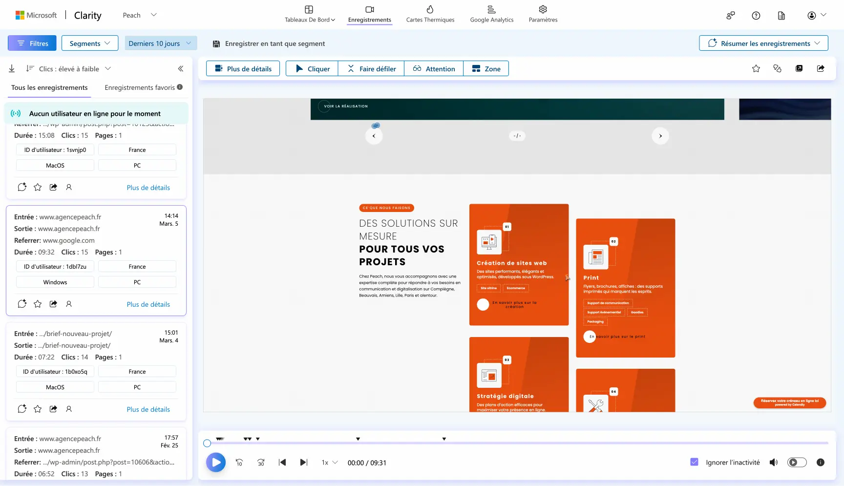Favorite the recording of user 1b0xo5q
Viewport: 844px width, 486px height.
click(x=38, y=409)
